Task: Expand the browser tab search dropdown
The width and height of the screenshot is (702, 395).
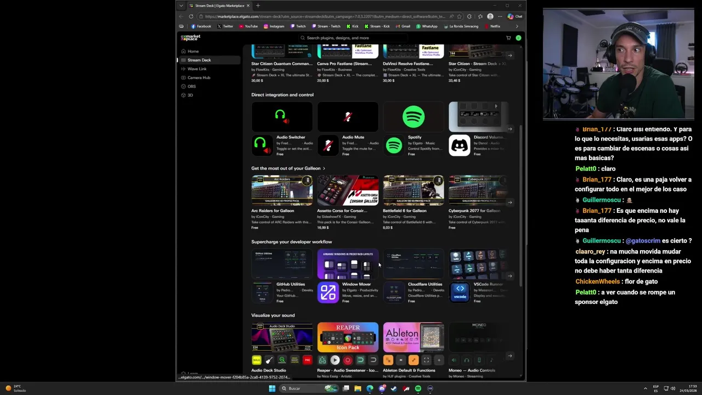Action: [x=182, y=5]
